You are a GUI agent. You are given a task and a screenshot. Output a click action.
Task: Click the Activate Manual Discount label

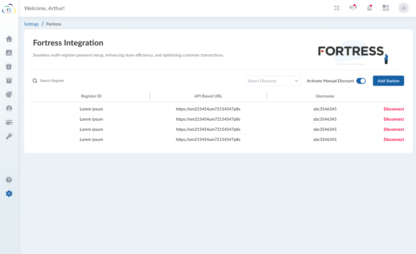click(330, 81)
